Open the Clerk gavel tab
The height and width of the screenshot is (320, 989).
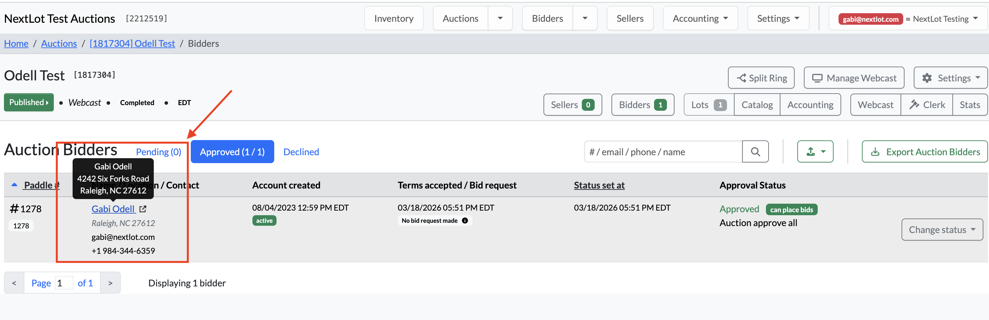coord(926,104)
